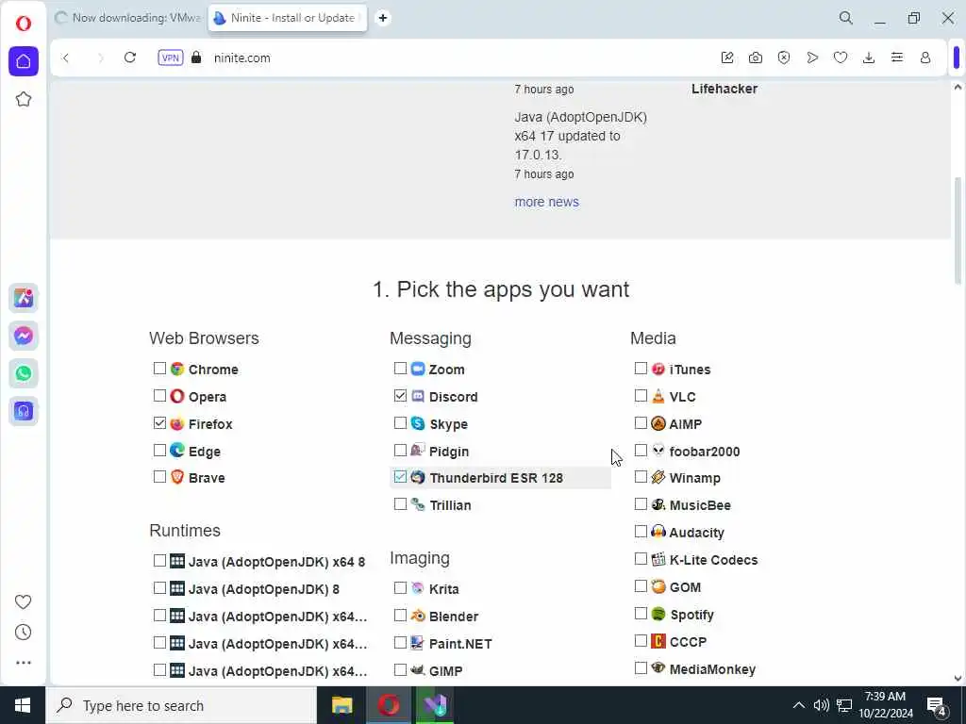Toggle the VPN badge in address bar
The image size is (966, 724).
[x=171, y=58]
